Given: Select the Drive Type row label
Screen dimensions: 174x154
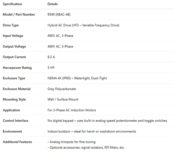Looking at the screenshot, I should 11,25.
